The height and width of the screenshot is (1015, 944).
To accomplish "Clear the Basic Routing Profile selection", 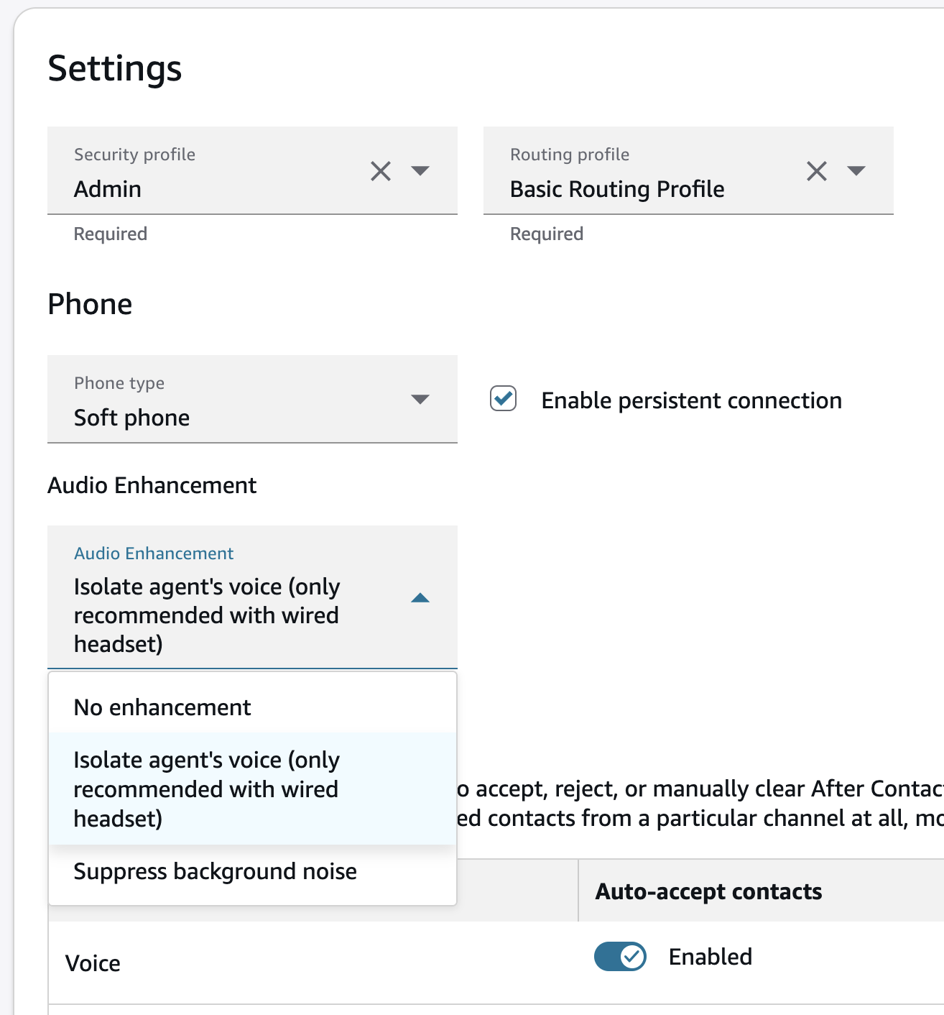I will pos(816,171).
